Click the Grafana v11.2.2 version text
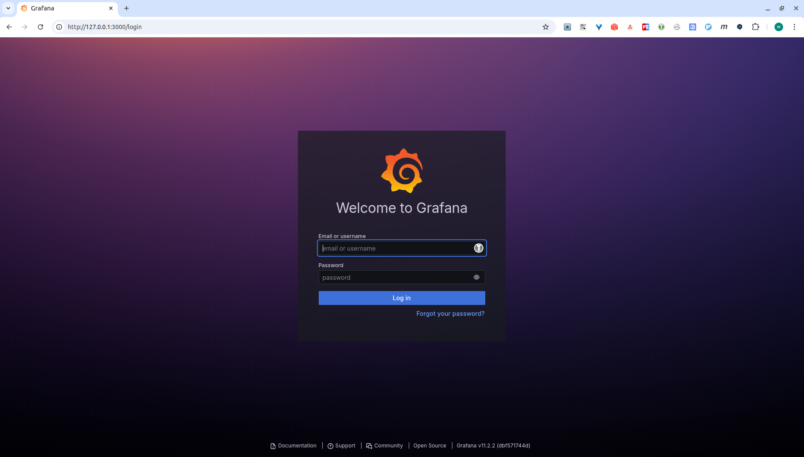This screenshot has height=457, width=804. [493, 446]
